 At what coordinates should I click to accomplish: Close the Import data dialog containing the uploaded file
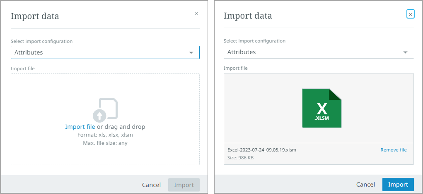pos(410,14)
